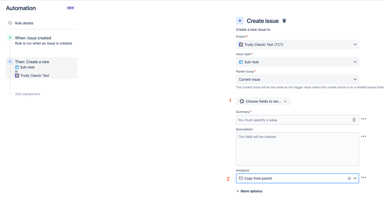Clear the Copy from parent assignee value
This screenshot has height=200, width=384.
349,179
